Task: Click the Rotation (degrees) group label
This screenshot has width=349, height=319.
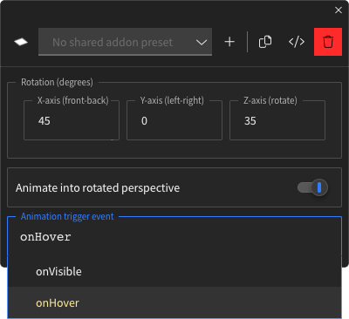Action: tap(57, 82)
